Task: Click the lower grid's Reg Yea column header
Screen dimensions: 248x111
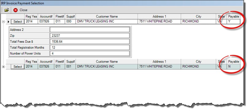Action: [x=31, y=62]
